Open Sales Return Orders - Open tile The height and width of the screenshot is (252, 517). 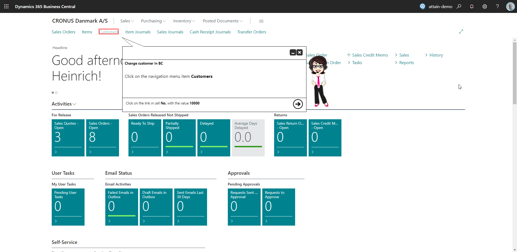pyautogui.click(x=291, y=138)
